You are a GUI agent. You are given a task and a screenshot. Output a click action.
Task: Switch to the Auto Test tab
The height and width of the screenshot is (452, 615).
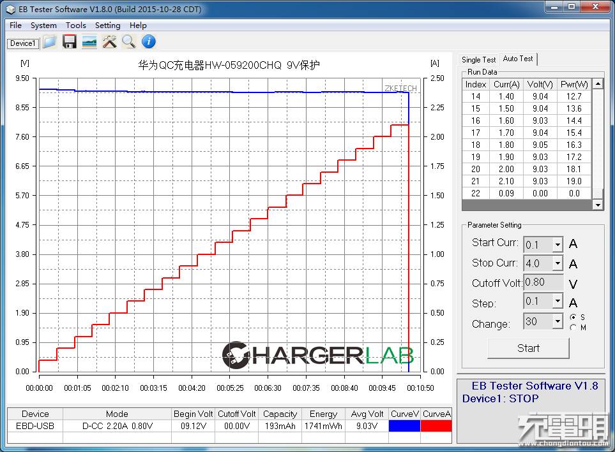518,59
